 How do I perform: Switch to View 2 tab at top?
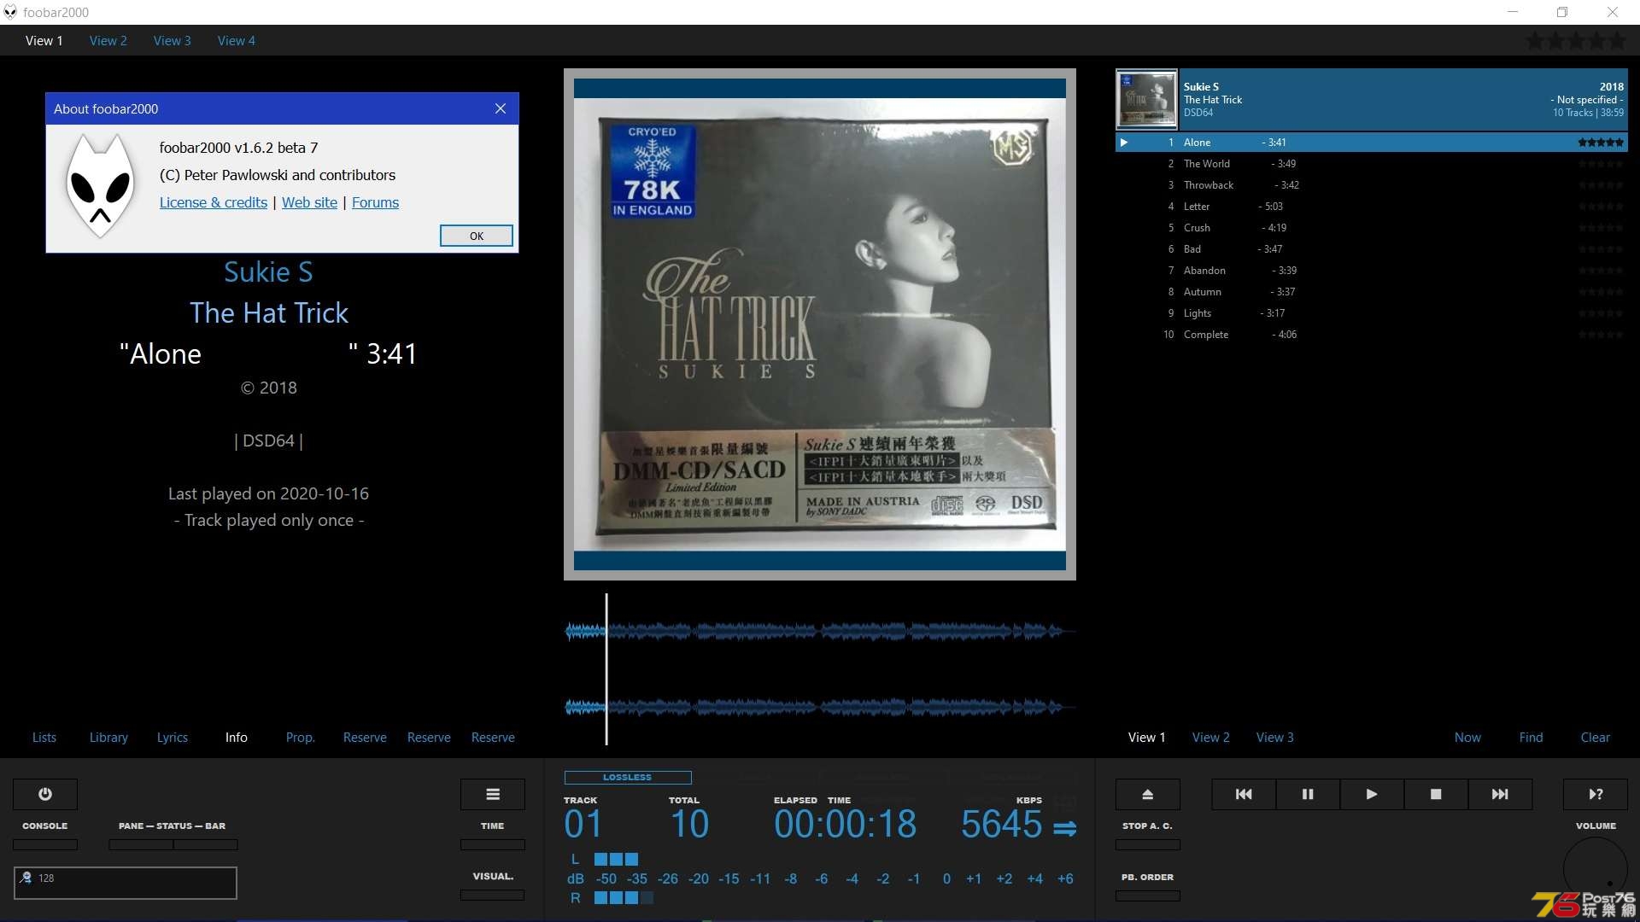108,40
